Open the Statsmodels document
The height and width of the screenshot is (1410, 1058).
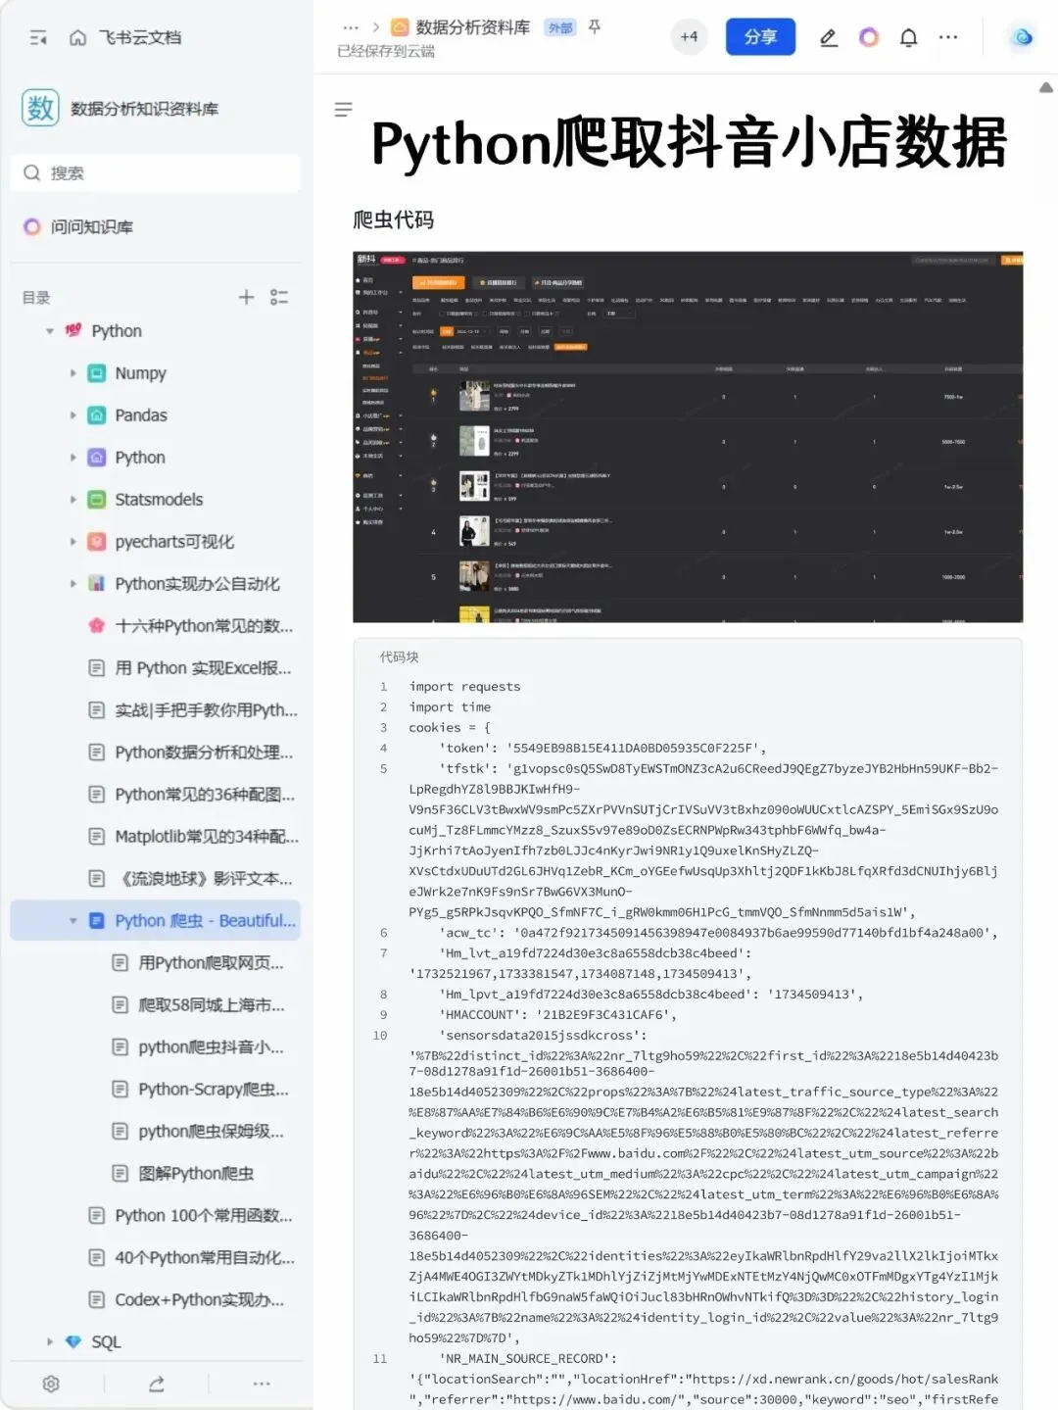159,500
